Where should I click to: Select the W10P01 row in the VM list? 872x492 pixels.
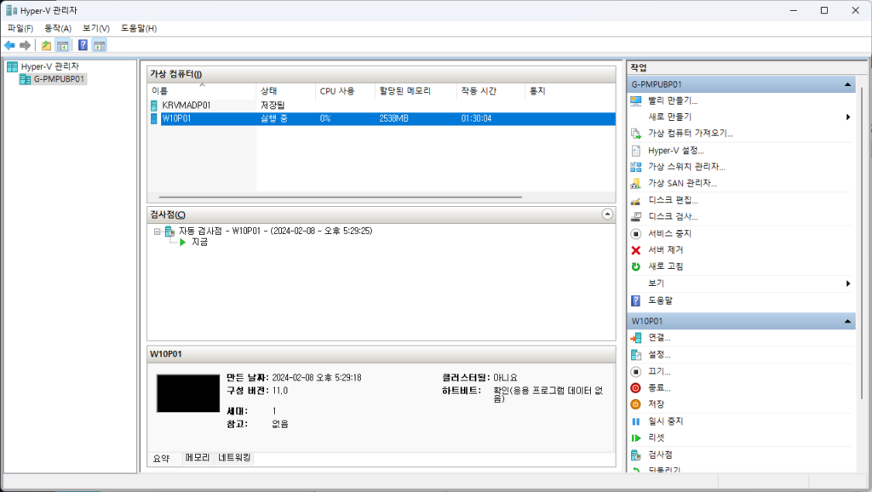tap(383, 119)
